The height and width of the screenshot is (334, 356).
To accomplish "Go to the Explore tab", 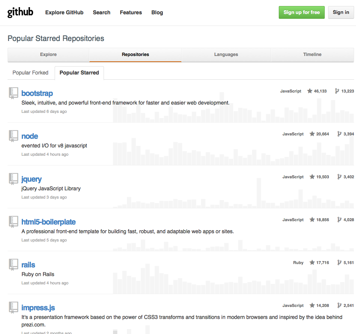I will coord(48,55).
